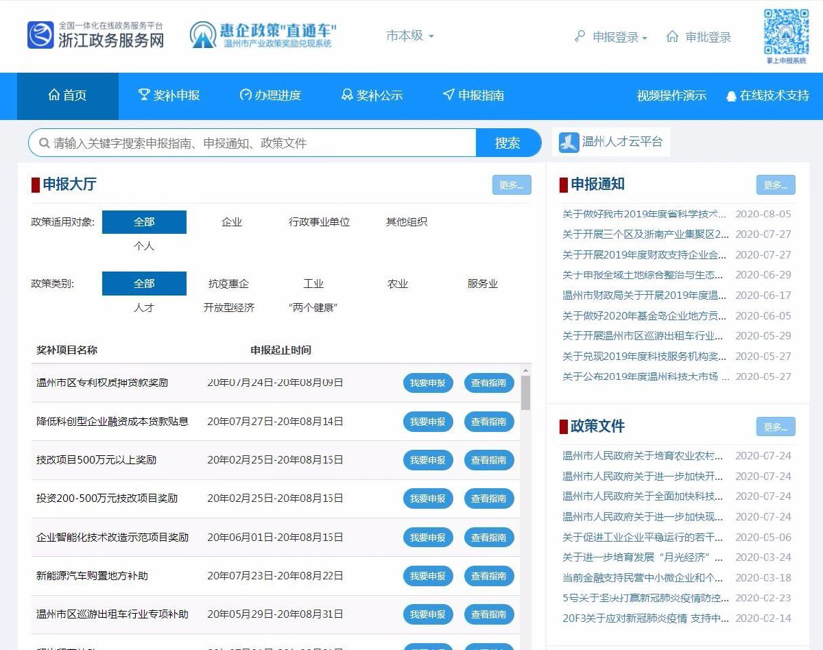
Task: Filter policy category by 人才
Action: 144,308
